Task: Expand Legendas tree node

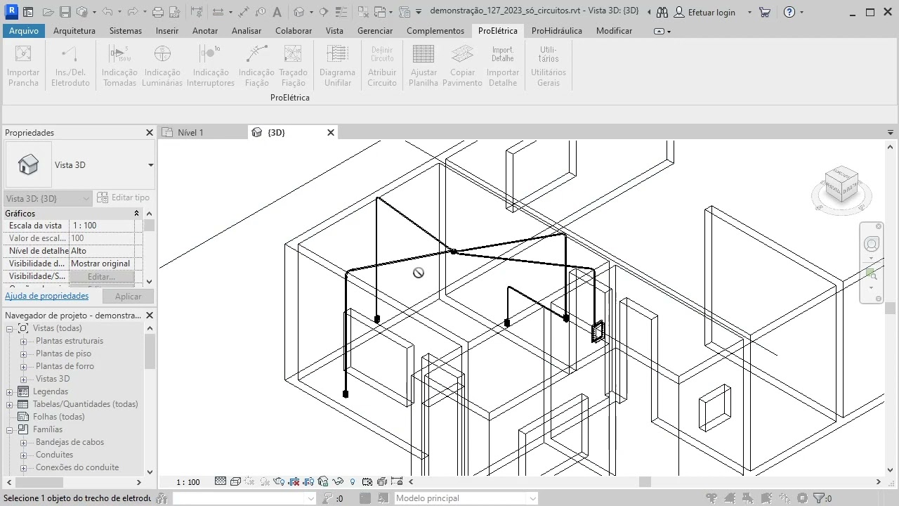Action: coord(9,391)
